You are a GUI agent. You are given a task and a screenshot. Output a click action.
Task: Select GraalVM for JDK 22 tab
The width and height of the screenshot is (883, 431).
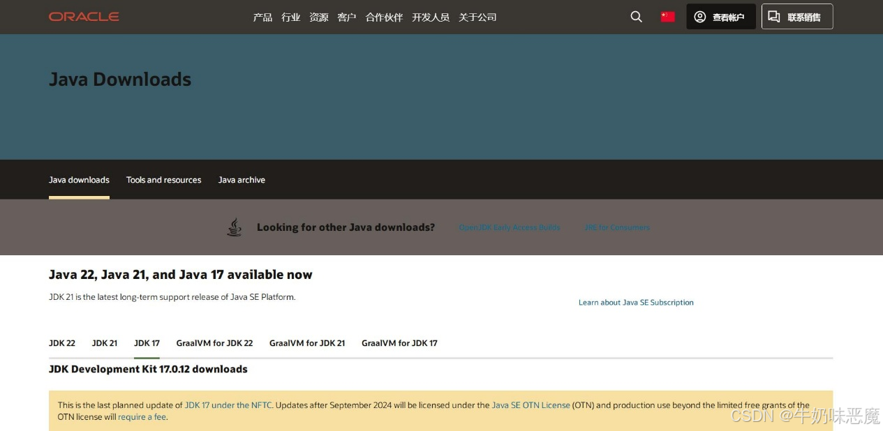coord(214,343)
